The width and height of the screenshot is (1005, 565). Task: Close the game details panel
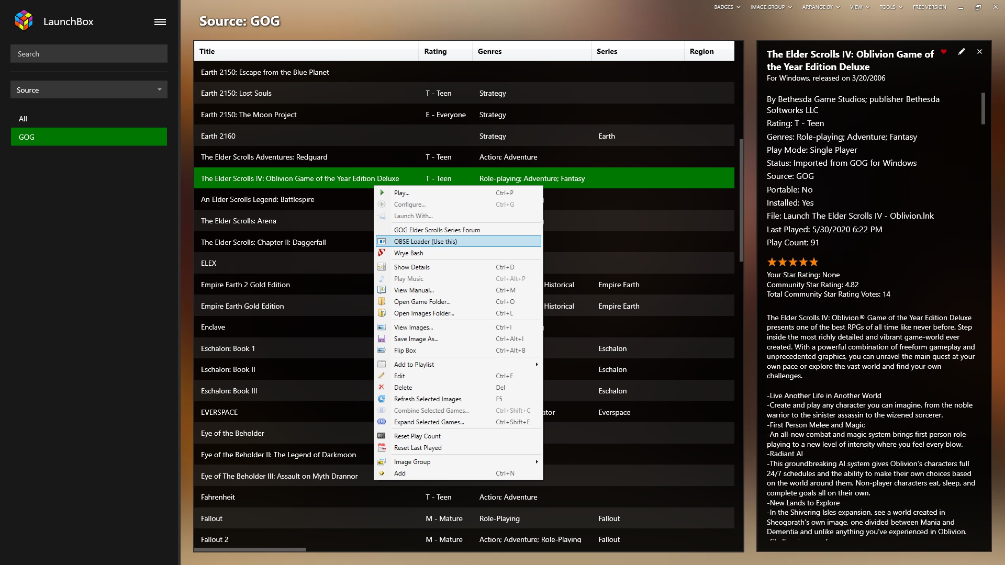pos(979,52)
